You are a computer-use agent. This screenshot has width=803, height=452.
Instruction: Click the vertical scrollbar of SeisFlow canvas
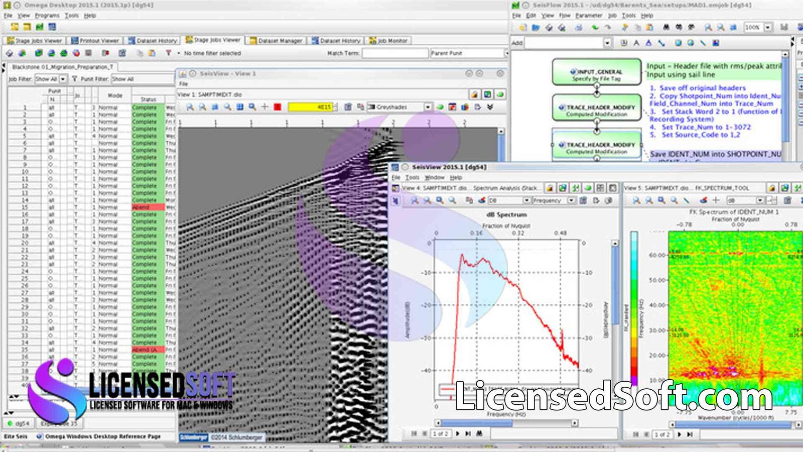click(x=785, y=105)
